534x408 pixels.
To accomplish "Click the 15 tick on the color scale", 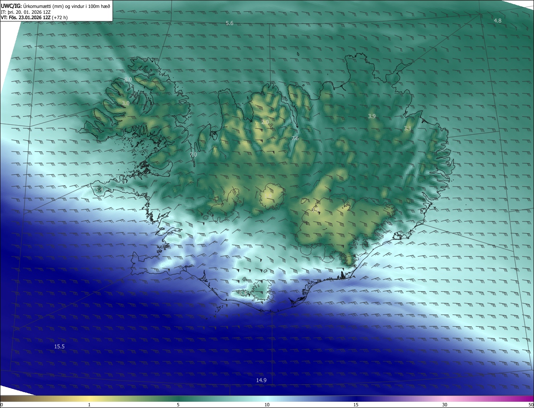I will coord(356,405).
